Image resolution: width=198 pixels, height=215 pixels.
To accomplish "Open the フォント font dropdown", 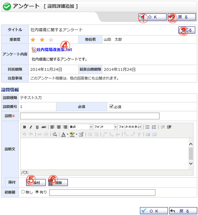I will [x=105, y=127].
